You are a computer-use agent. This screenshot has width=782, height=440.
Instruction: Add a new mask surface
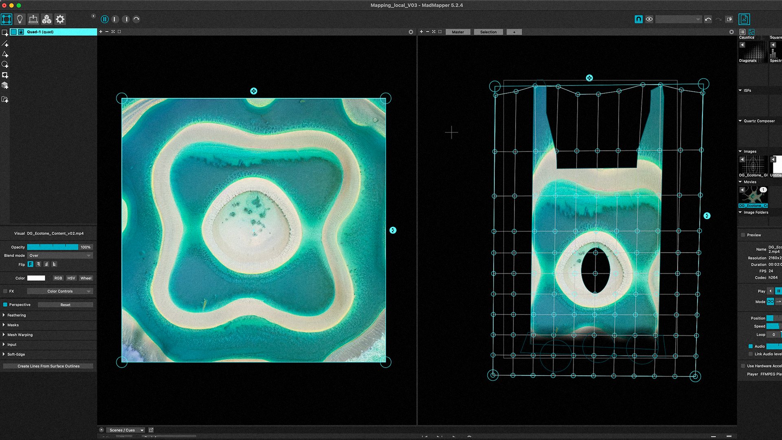pyautogui.click(x=5, y=75)
